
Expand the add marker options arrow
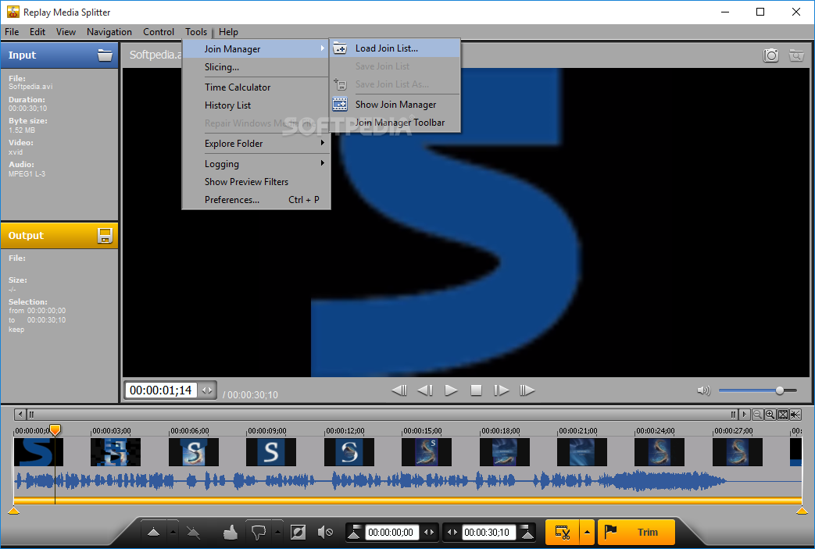click(173, 532)
